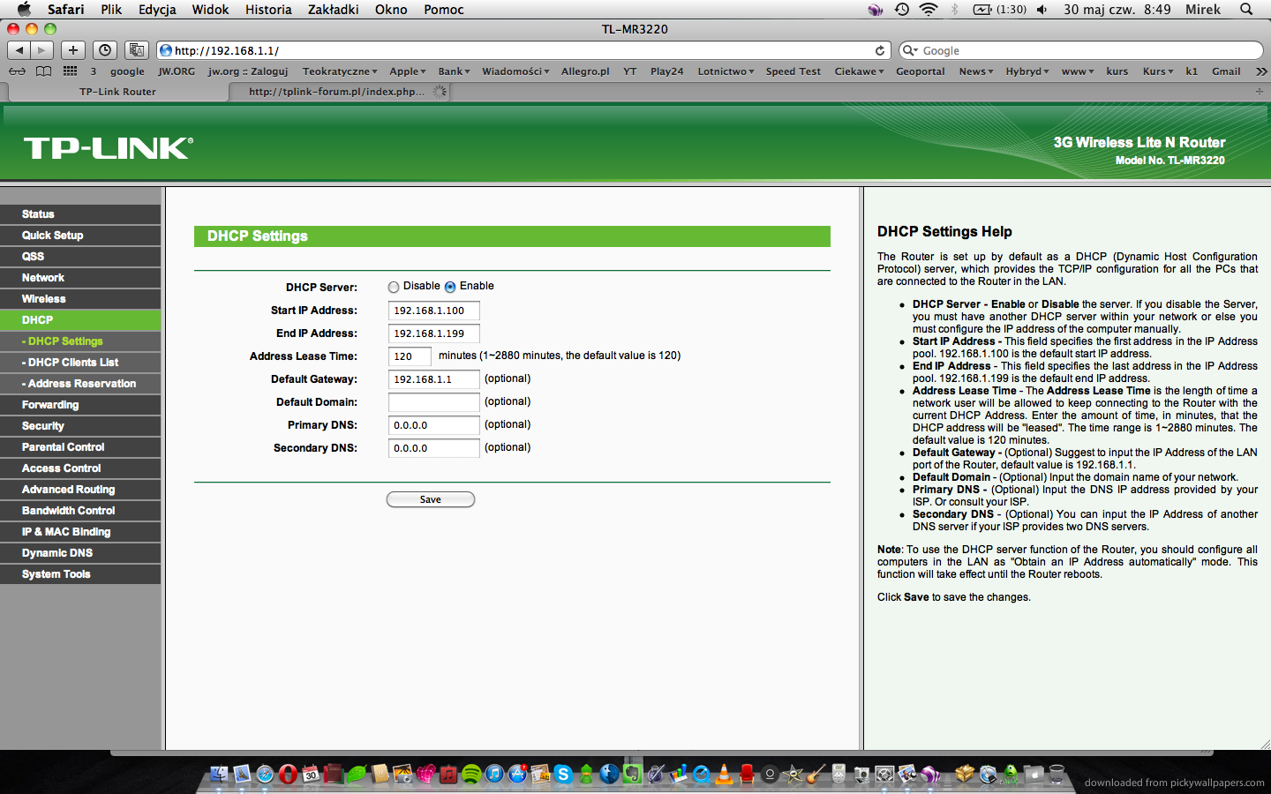
Task: Open System Tools in sidebar
Action: 80,574
